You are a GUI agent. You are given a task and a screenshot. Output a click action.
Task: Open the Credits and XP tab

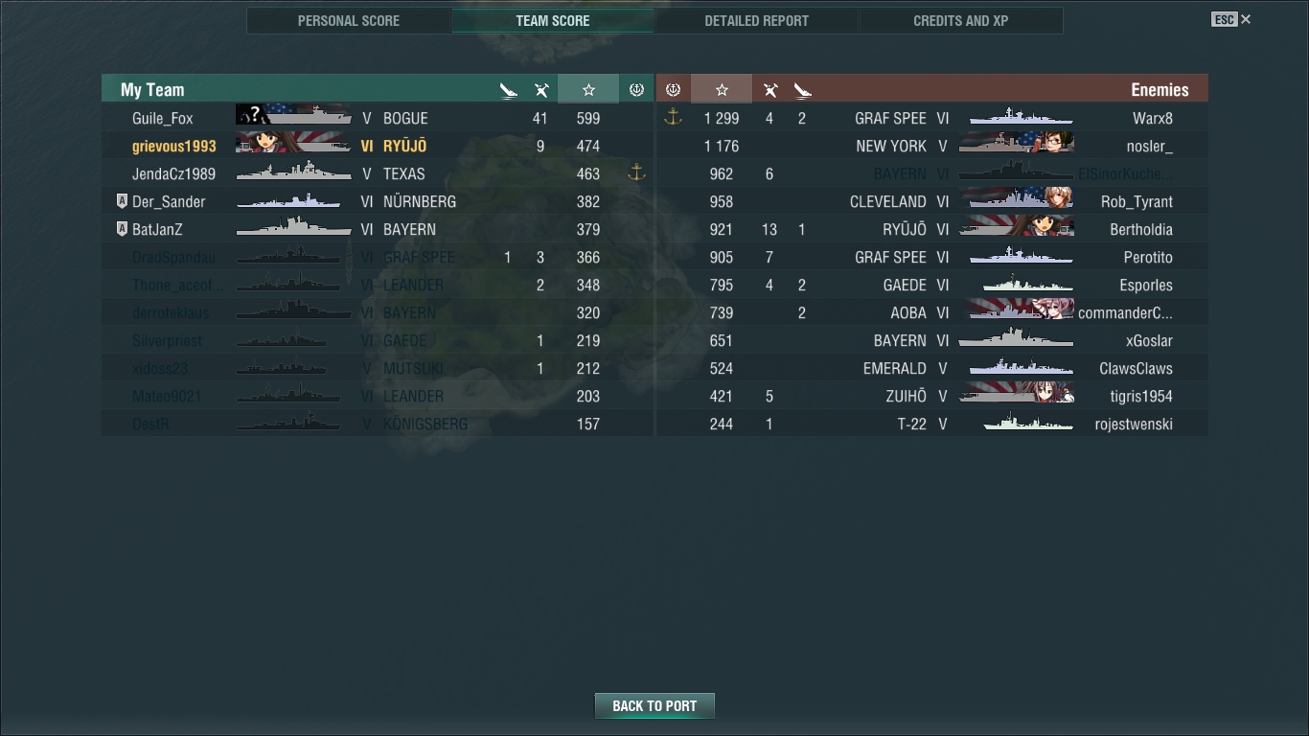[x=960, y=20]
